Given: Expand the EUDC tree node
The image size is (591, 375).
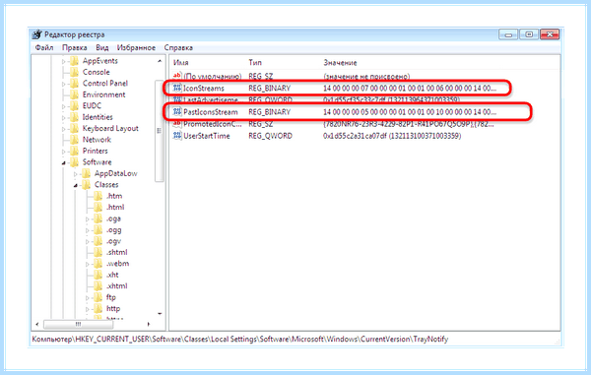Looking at the screenshot, I should pyautogui.click(x=64, y=106).
